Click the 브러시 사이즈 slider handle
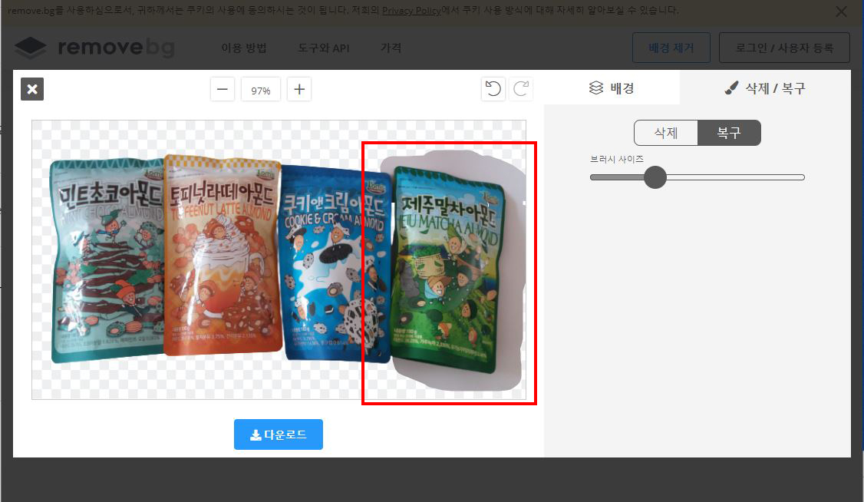 (x=655, y=177)
